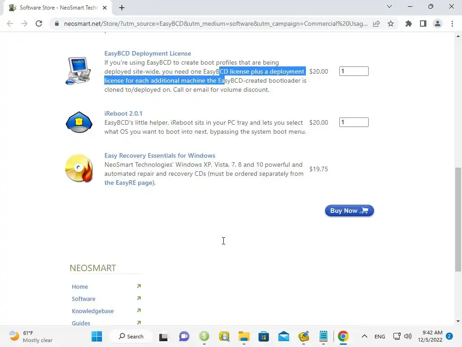The width and height of the screenshot is (462, 347).
Task: Click the scrollbar down arrow
Action: pyautogui.click(x=458, y=321)
